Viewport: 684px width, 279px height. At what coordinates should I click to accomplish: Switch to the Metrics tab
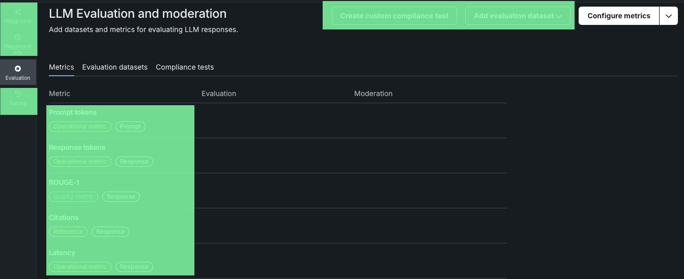click(61, 67)
